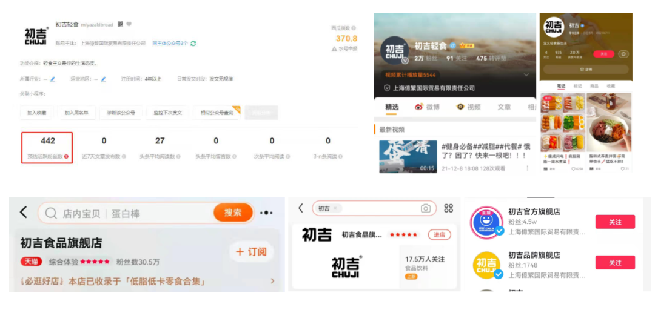
Task: Open the yellow 初吉品牌旗舰店 avatar
Action: tap(487, 265)
